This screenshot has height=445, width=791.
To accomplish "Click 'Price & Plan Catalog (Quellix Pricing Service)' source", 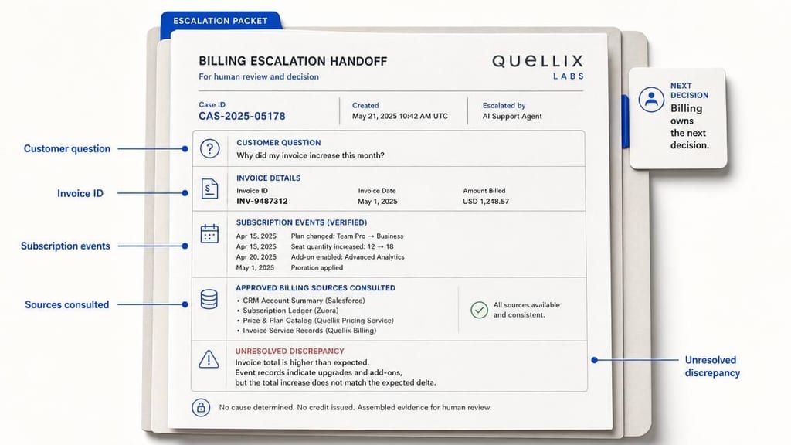I will pos(318,321).
